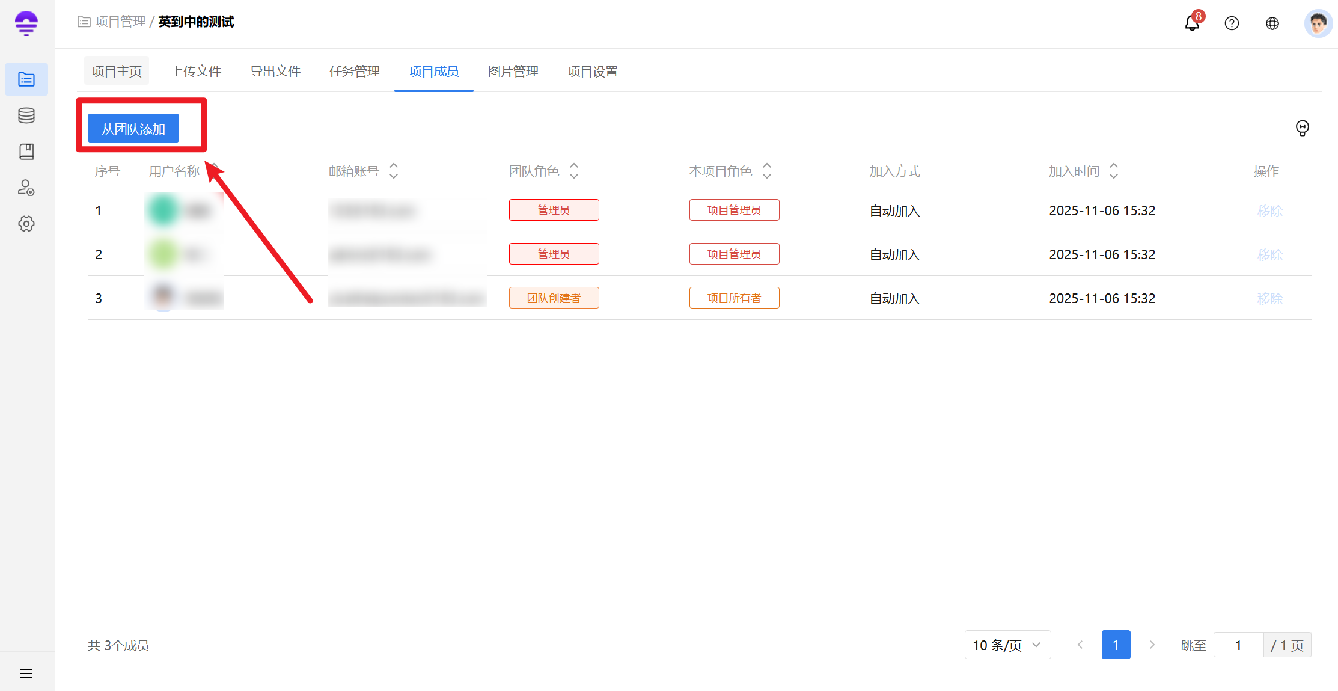The height and width of the screenshot is (691, 1338).
Task: Expand sidebar via hamburger menu icon
Action: pyautogui.click(x=26, y=674)
